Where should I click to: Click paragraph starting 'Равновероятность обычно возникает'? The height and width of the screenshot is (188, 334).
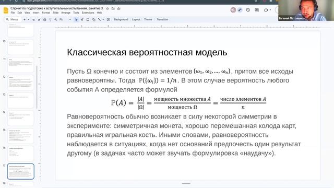click(184, 135)
